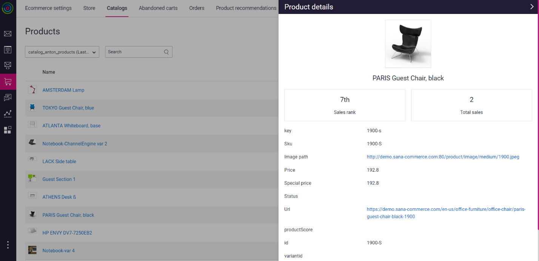Screen dimensions: 539x261
Task: Select the AMSTERDAM Lamp product
Action: [63, 90]
